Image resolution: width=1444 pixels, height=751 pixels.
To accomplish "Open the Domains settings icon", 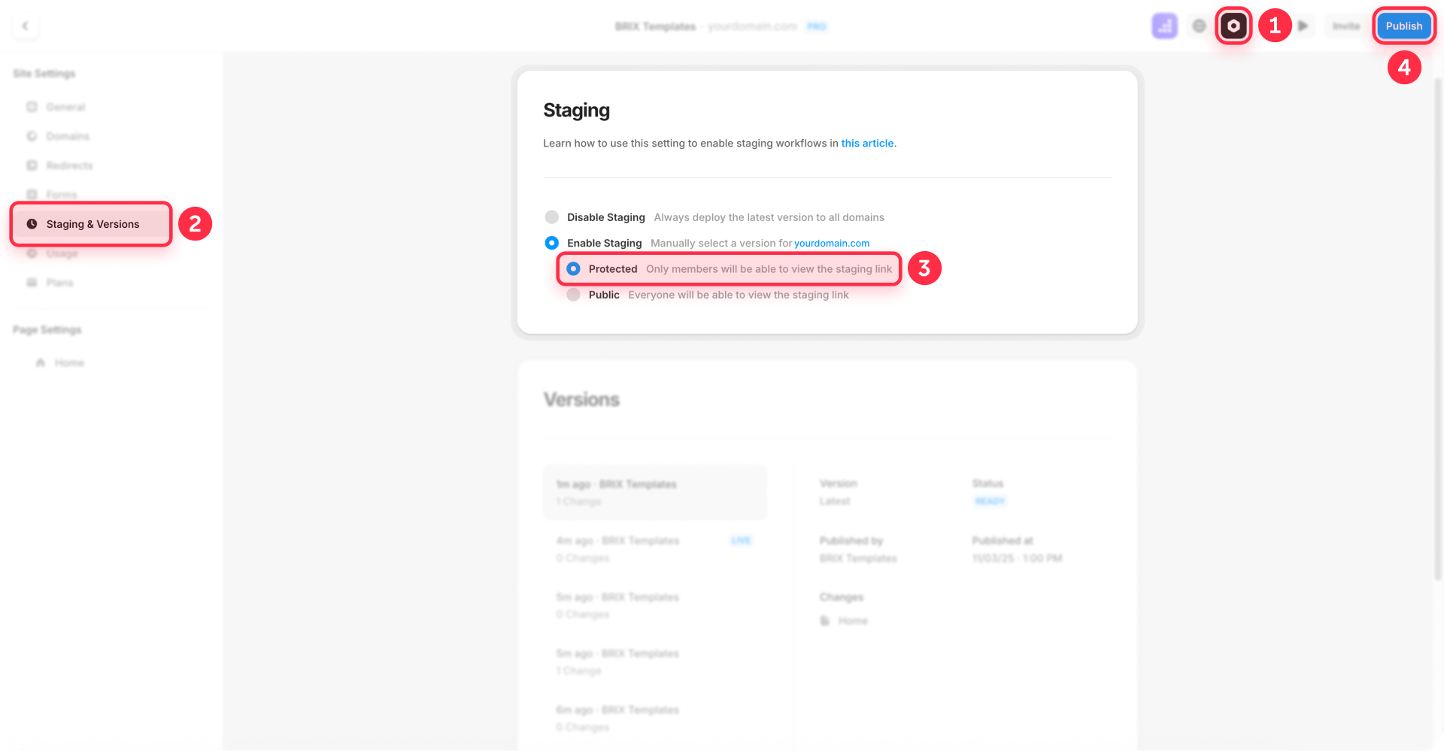I will point(32,136).
